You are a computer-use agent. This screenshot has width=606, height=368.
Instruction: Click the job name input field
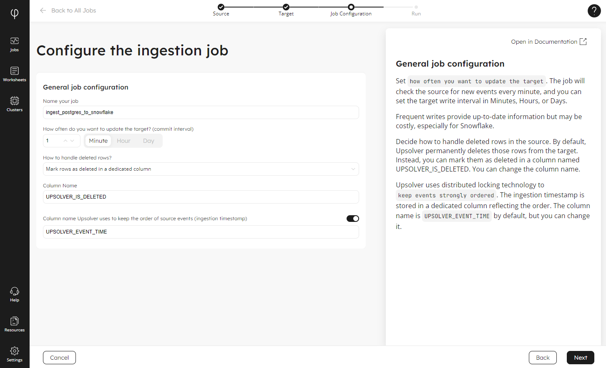(201, 112)
